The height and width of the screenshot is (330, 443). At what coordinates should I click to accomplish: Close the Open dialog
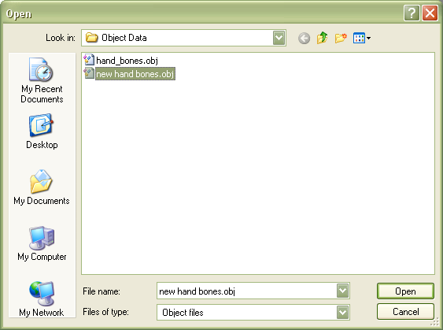[x=430, y=13]
